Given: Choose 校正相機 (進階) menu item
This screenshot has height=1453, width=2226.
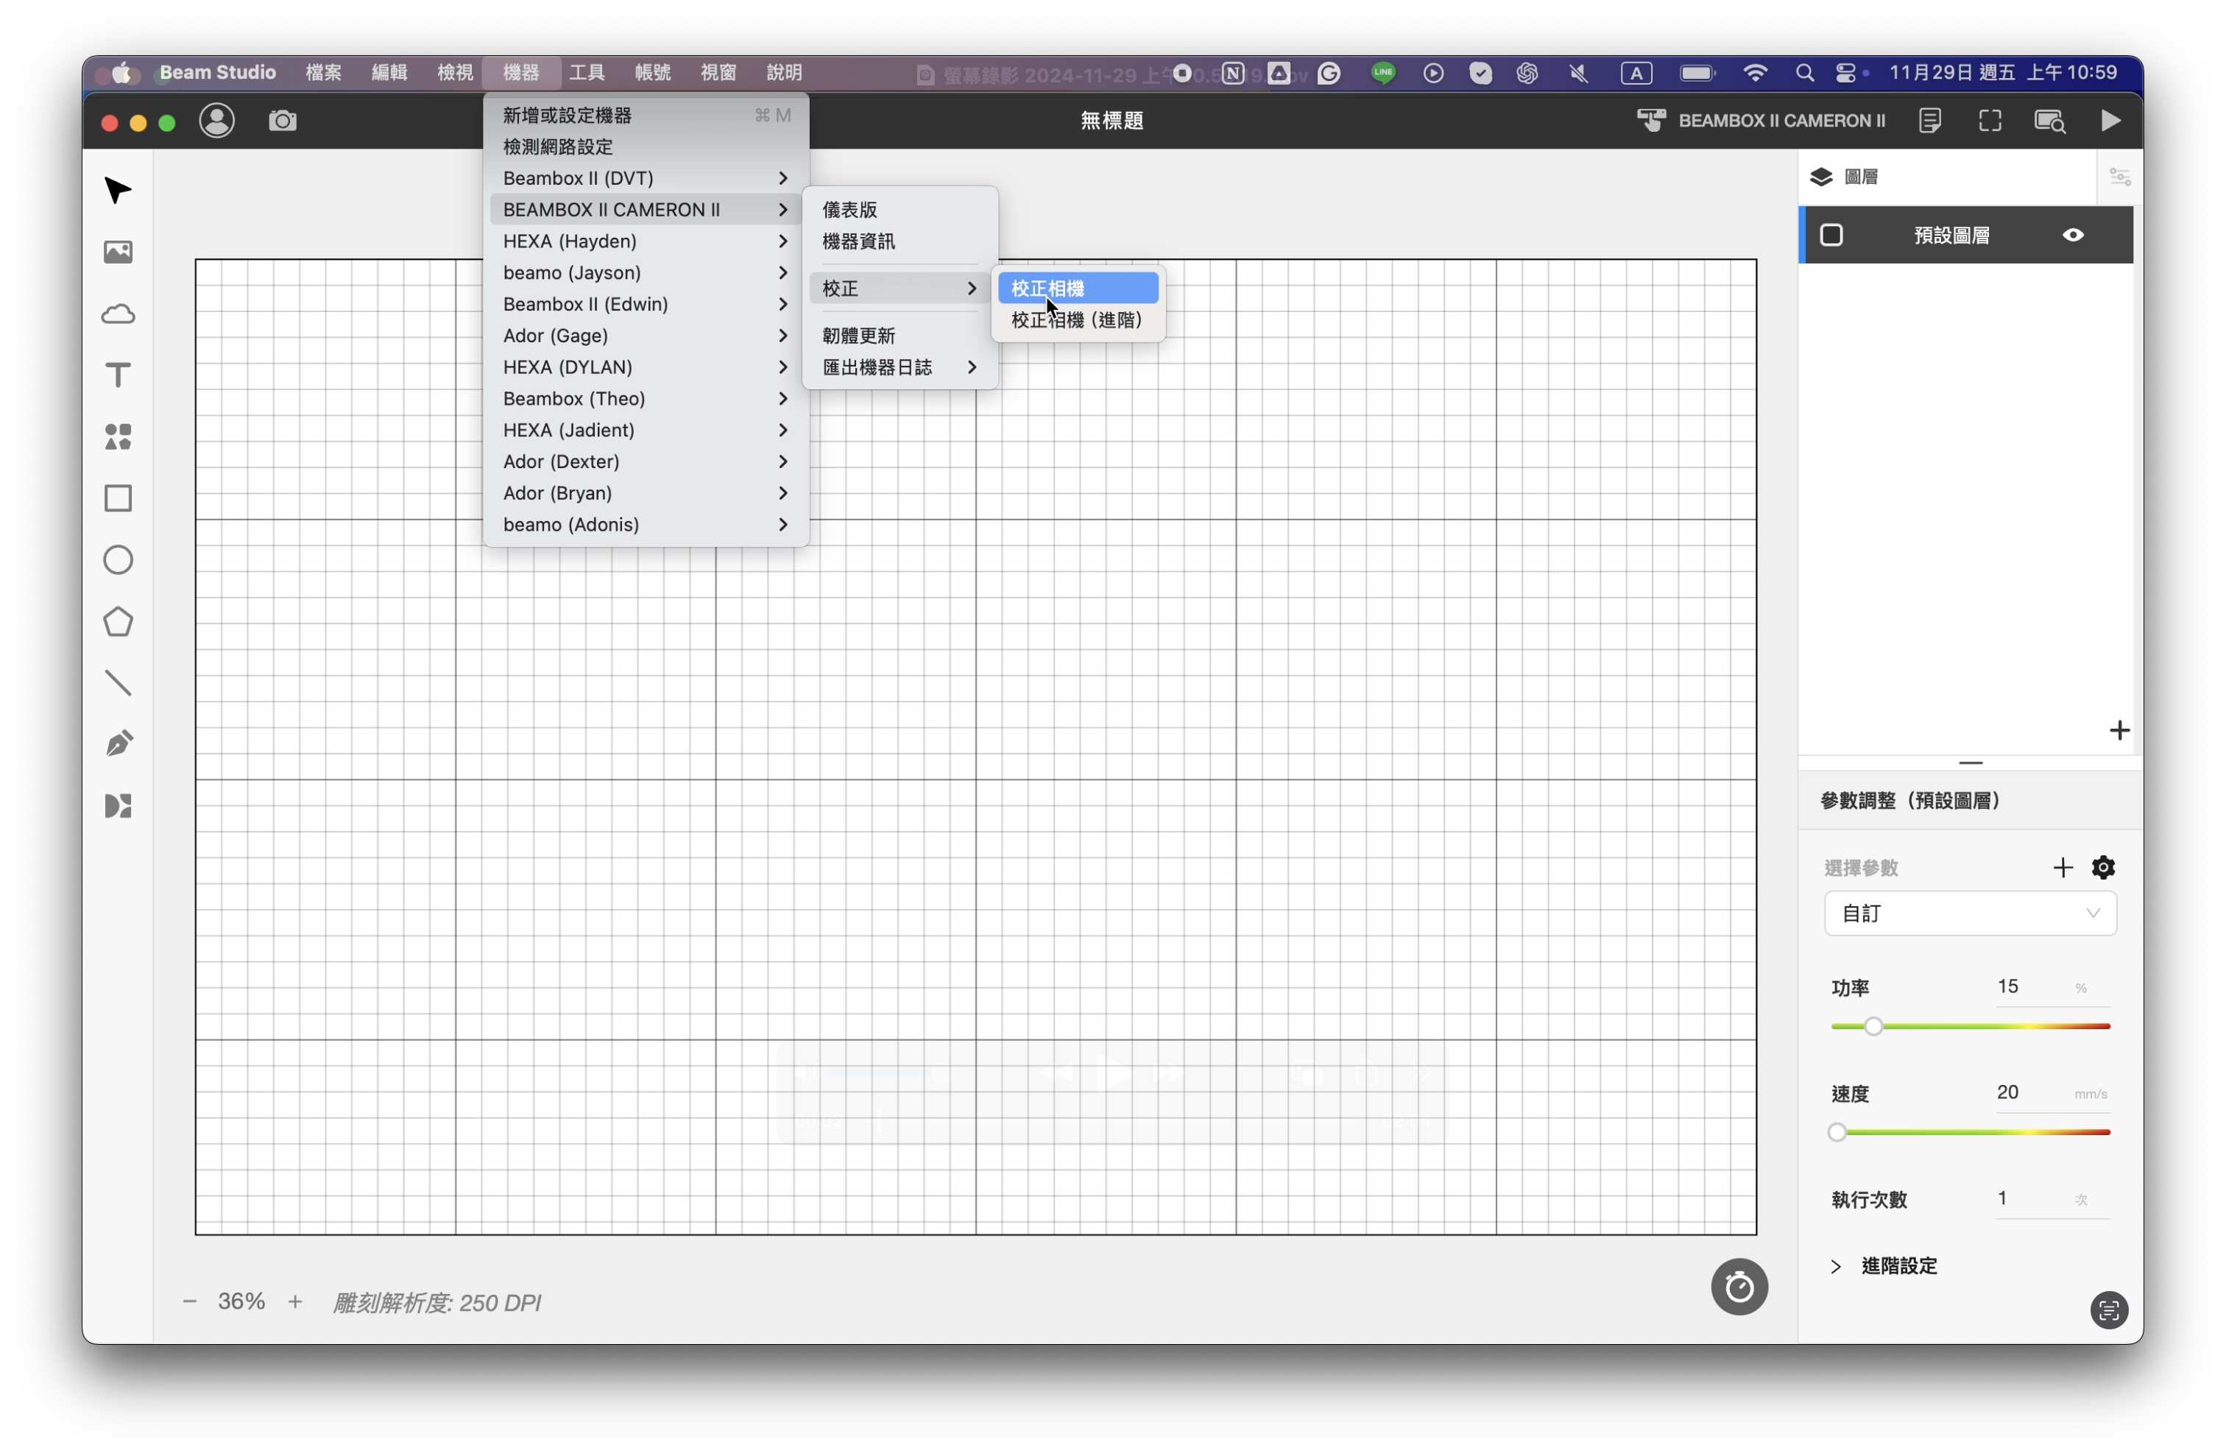Looking at the screenshot, I should [1078, 319].
